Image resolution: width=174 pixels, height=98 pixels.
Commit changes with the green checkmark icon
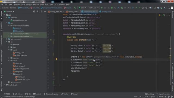pyautogui.click(x=136, y=8)
